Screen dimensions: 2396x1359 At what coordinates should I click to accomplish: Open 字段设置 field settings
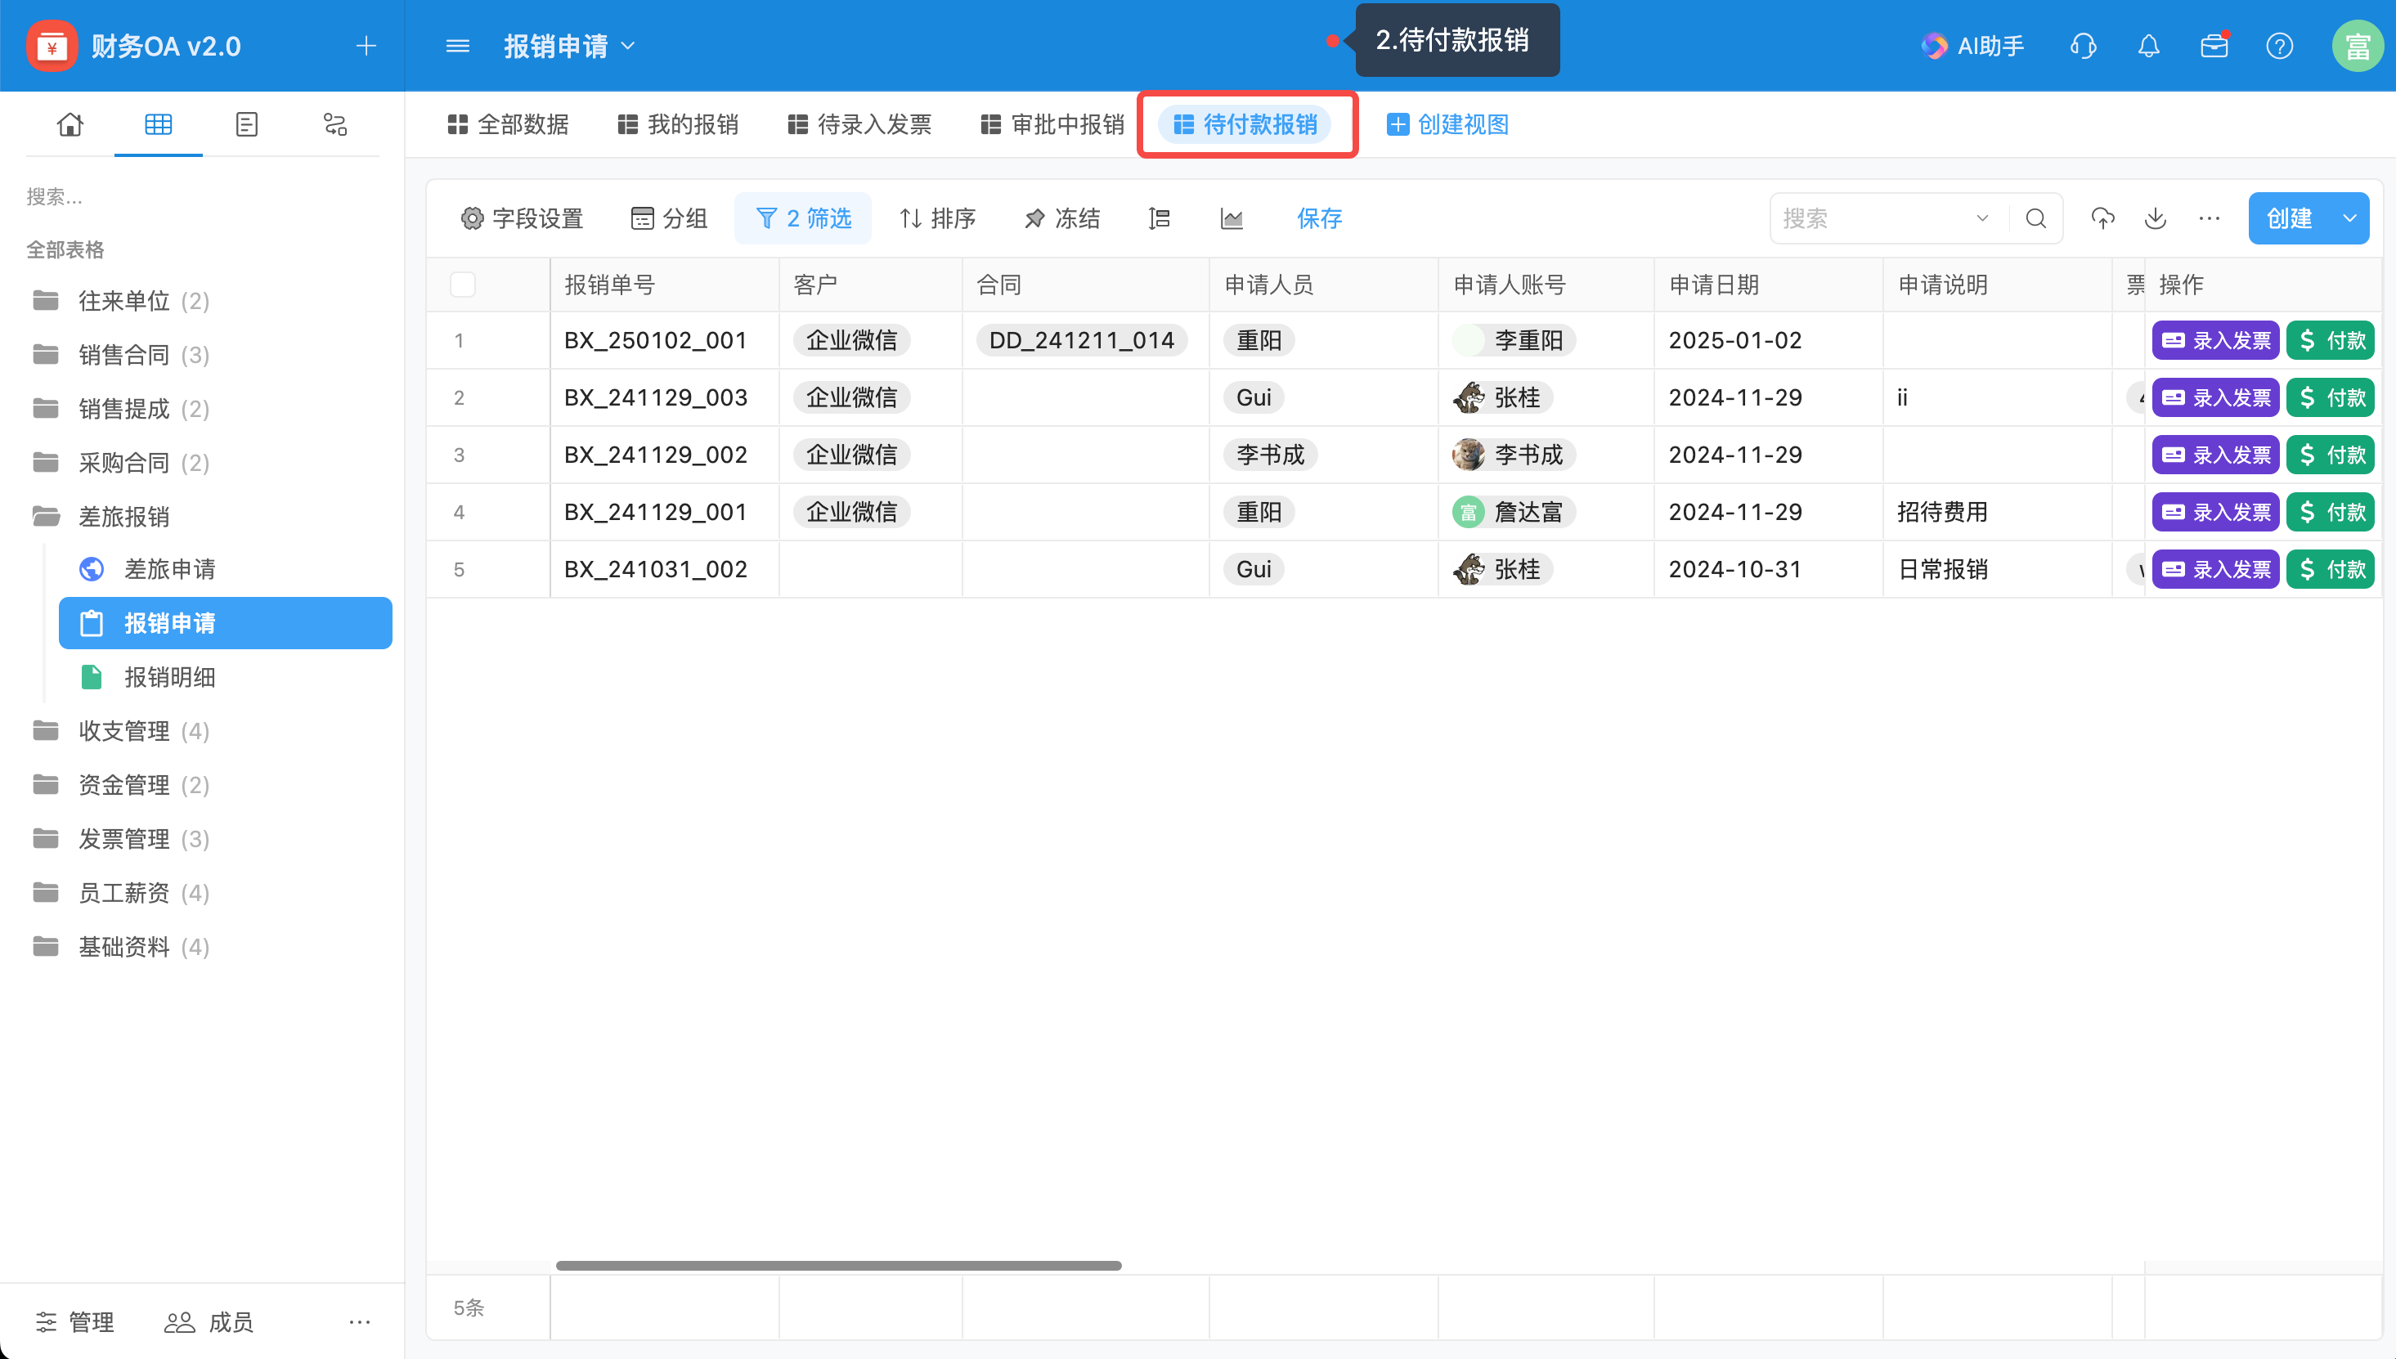[x=523, y=218]
